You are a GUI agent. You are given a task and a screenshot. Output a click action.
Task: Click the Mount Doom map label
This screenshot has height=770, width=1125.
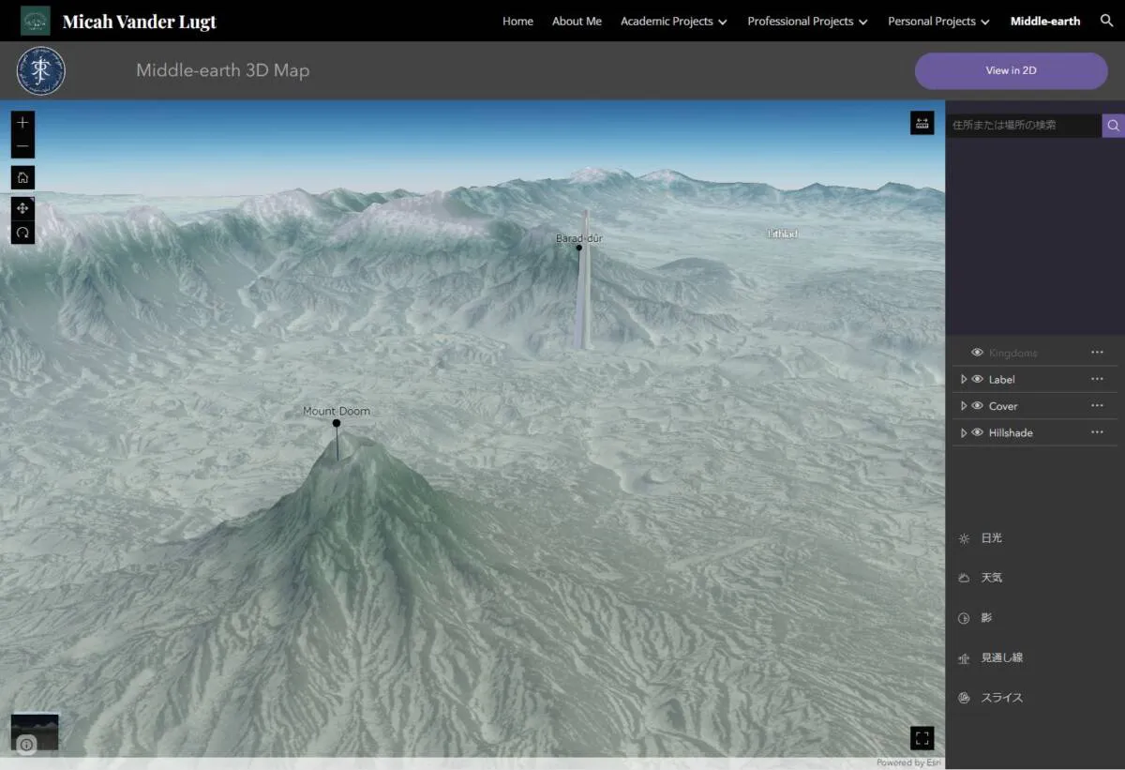pos(337,411)
